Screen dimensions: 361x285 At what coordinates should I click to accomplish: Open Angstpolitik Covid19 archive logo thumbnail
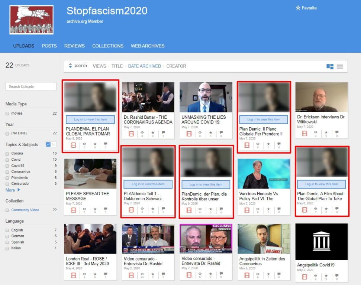coord(321,242)
